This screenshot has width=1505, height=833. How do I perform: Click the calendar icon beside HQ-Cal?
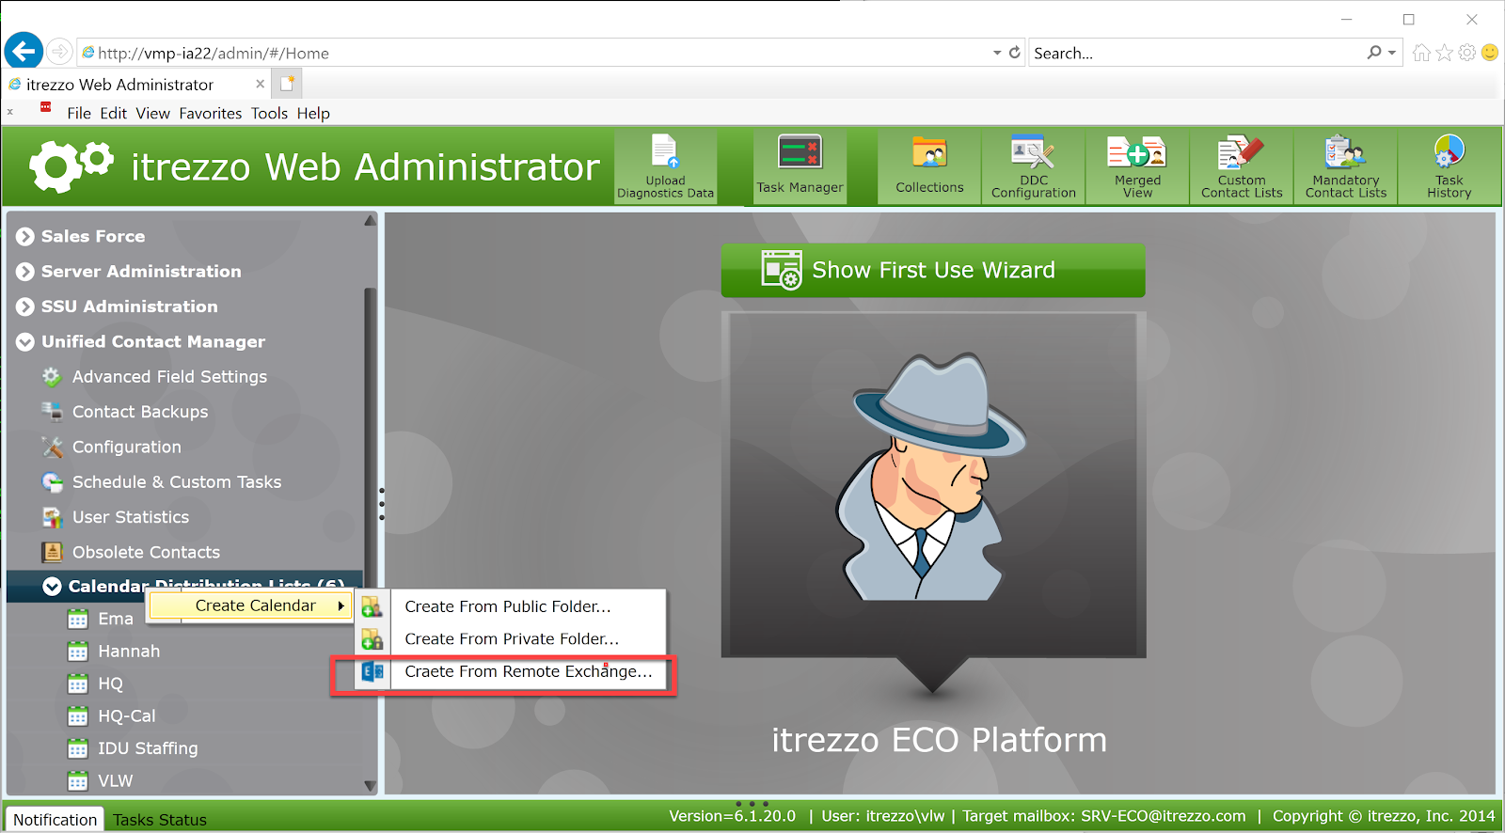tap(78, 716)
